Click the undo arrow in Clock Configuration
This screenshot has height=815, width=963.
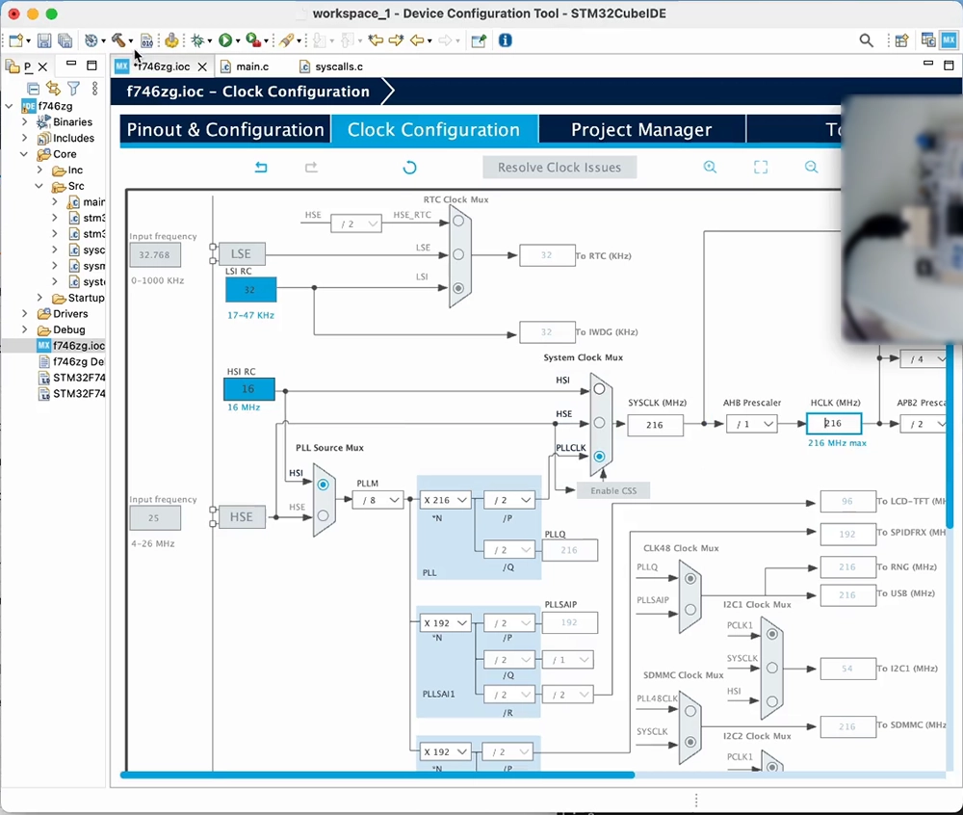pos(260,167)
